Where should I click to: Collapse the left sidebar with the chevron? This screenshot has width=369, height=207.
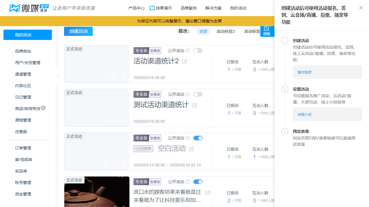click(58, 75)
